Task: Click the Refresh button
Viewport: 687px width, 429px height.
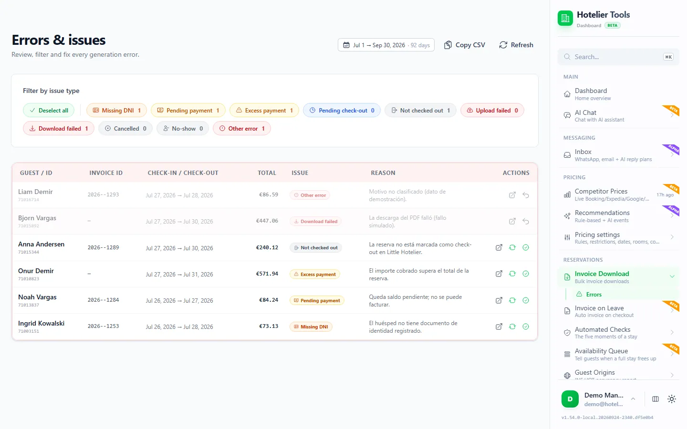Action: click(x=516, y=45)
